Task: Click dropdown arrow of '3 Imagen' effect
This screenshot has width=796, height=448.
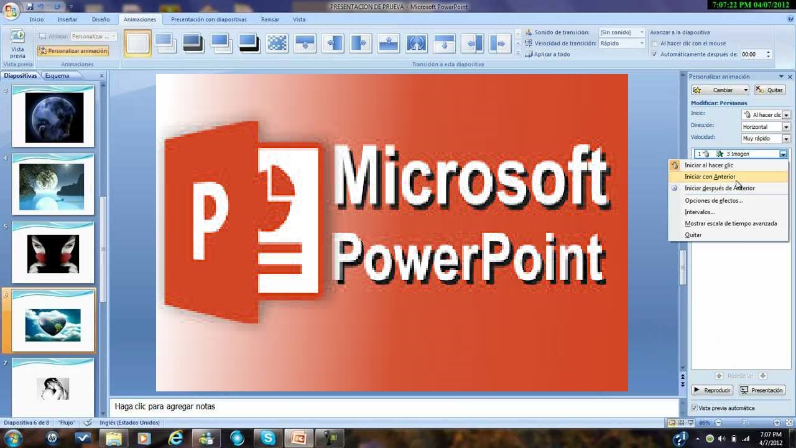Action: 784,154
